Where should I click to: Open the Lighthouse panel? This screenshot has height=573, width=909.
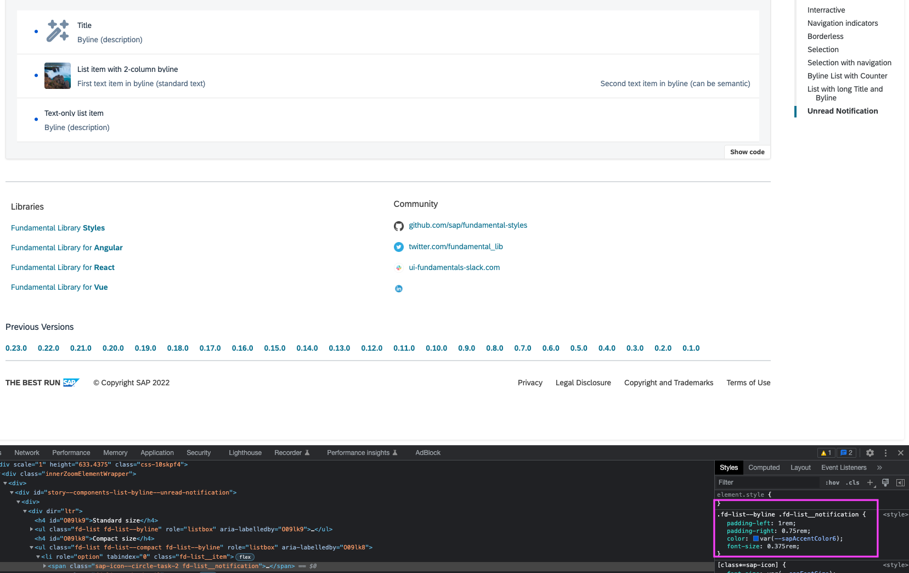pyautogui.click(x=245, y=452)
